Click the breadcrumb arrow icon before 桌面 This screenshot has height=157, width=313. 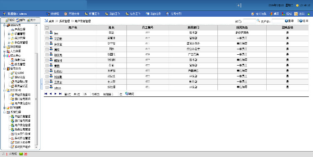(x=46, y=20)
